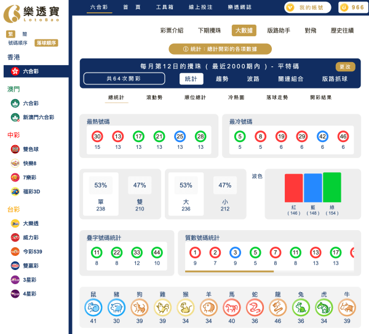Click 更改 to change the filter criteria
The image size is (369, 334).
[x=345, y=66]
